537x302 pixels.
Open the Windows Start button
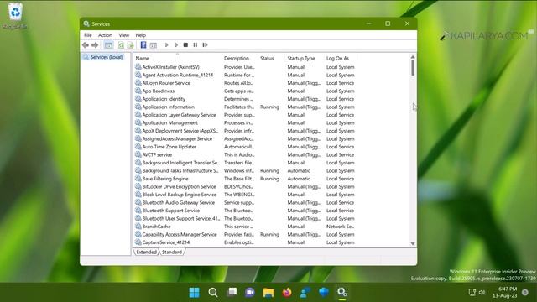(x=194, y=293)
